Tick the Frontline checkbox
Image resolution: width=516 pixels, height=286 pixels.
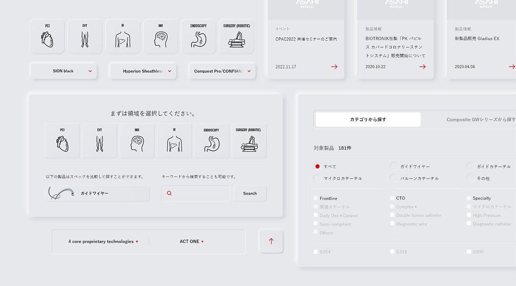pyautogui.click(x=316, y=198)
